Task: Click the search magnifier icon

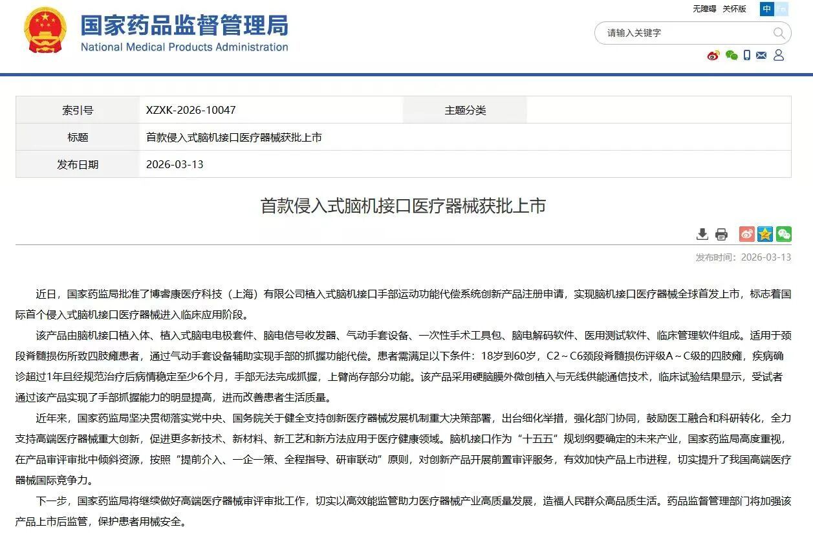Action: click(779, 33)
